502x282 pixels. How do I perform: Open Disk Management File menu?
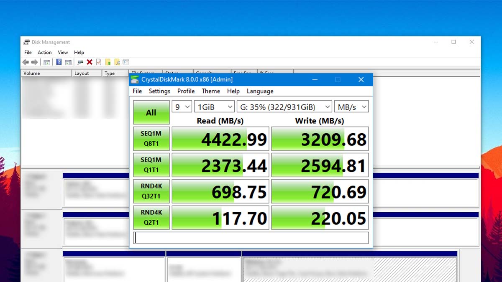click(x=28, y=53)
